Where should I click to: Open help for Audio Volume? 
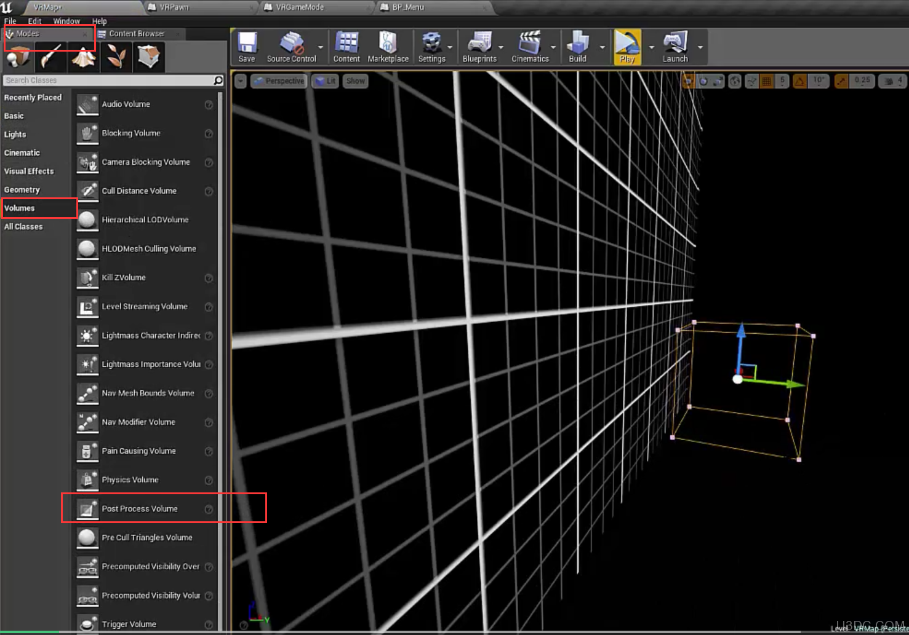(209, 105)
